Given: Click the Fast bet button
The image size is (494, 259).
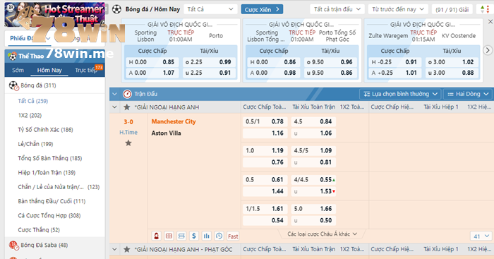Looking at the screenshot, I should pos(233,236).
